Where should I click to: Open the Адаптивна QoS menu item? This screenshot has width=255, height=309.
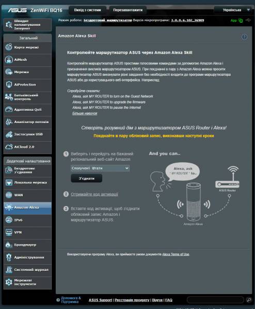pyautogui.click(x=28, y=109)
